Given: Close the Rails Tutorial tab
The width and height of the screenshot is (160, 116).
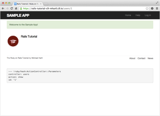Looking at the screenshot, I should pyautogui.click(x=41, y=4).
